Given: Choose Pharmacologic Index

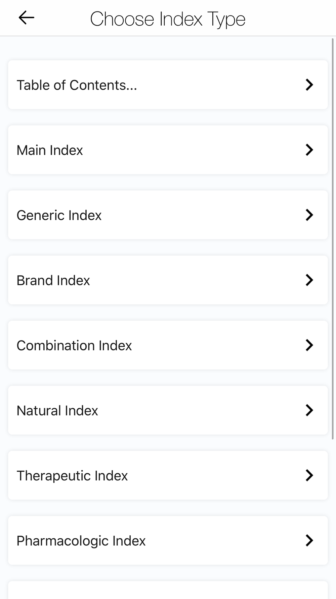Looking at the screenshot, I should click(x=168, y=540).
